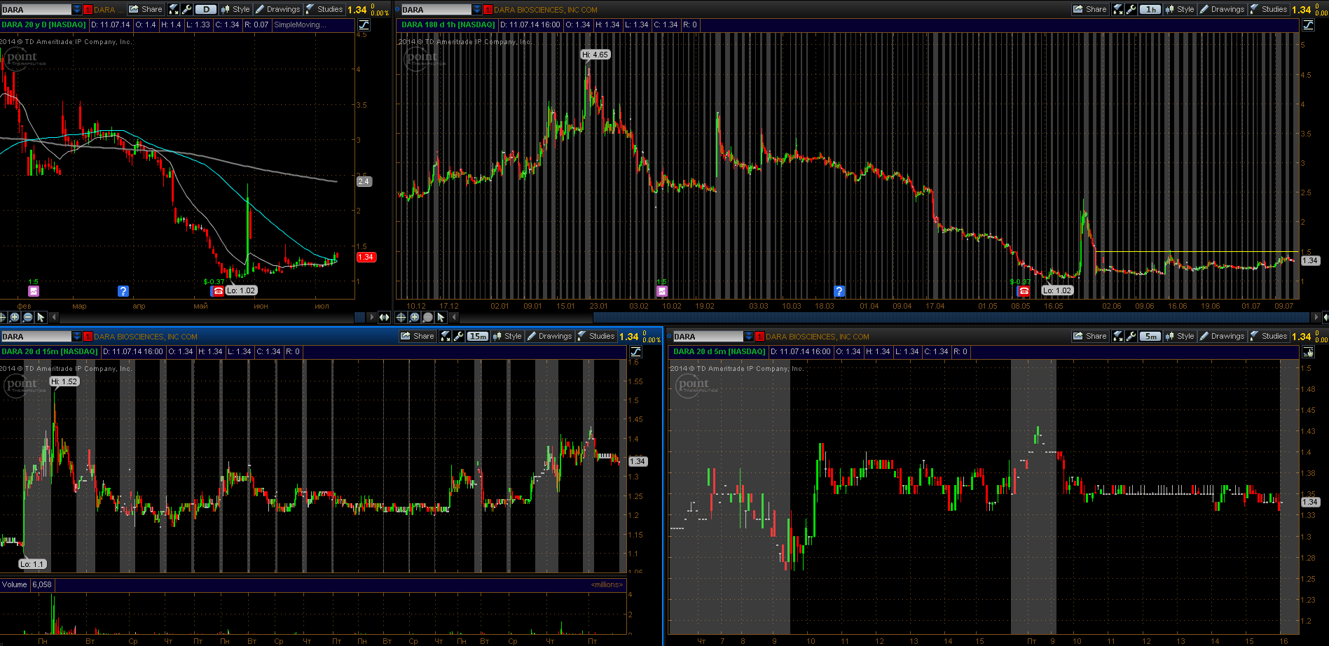Click chart mode curve icon in 1h panel

[1308, 24]
